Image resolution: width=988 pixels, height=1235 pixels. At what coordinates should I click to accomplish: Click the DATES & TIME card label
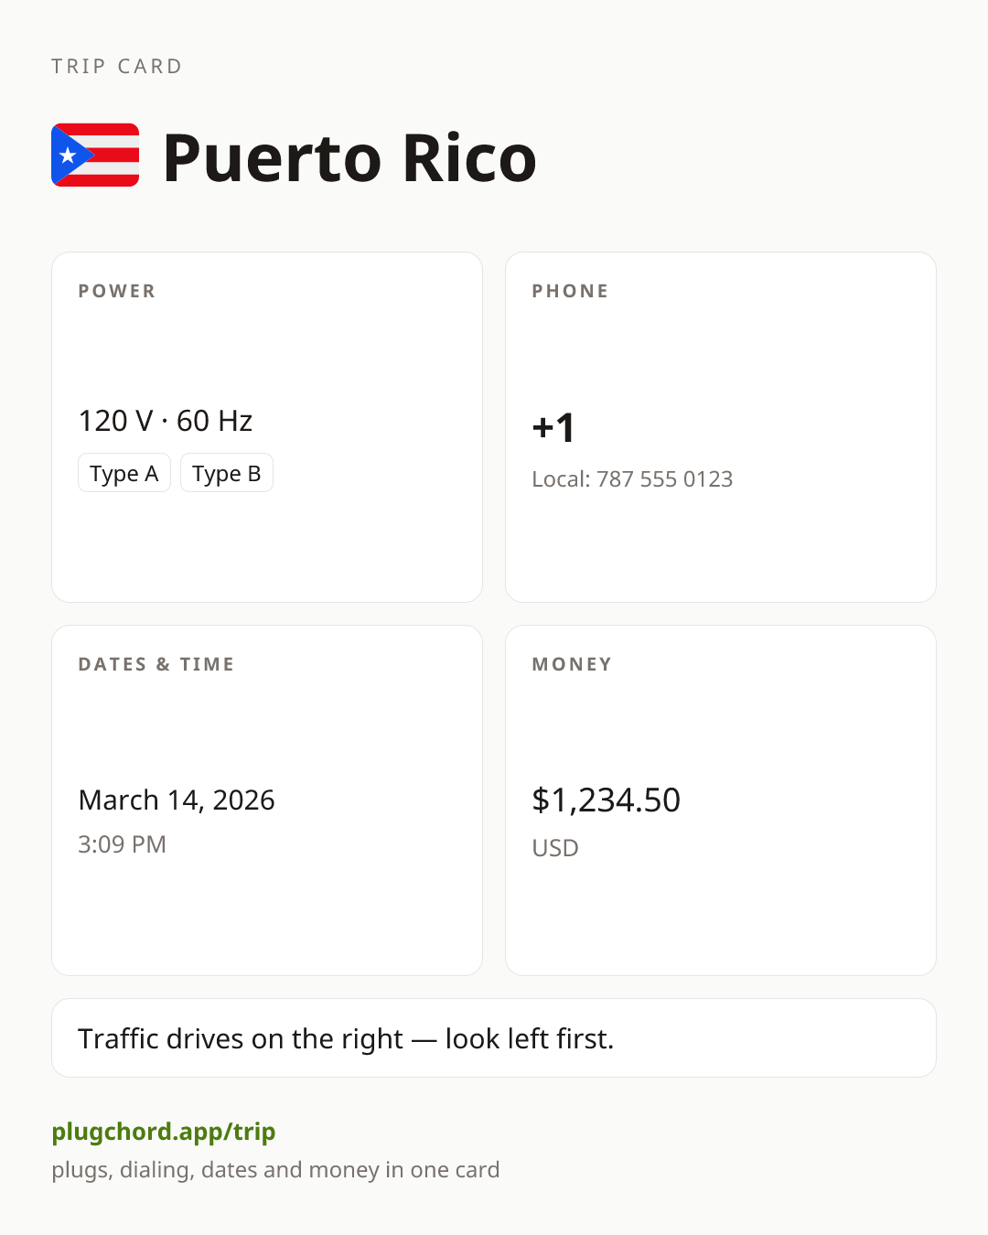pyautogui.click(x=156, y=664)
